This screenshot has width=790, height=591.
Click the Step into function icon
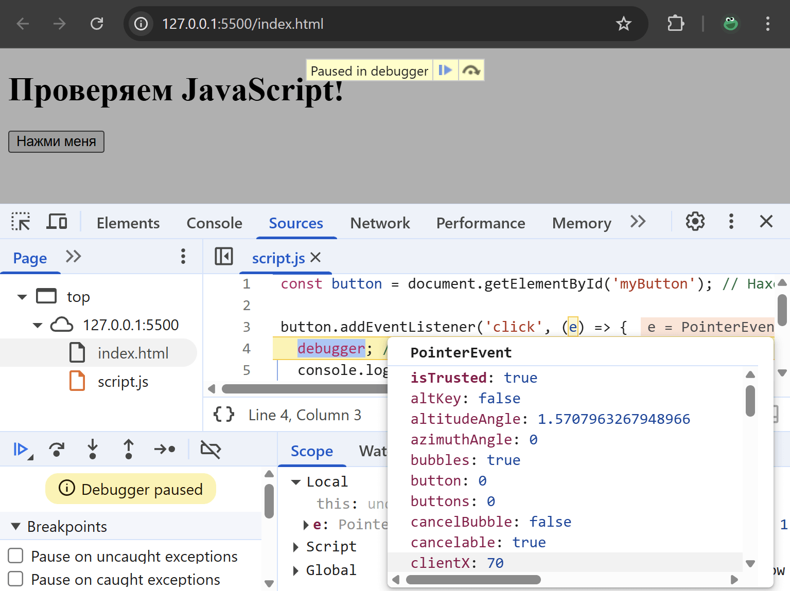coord(93,450)
